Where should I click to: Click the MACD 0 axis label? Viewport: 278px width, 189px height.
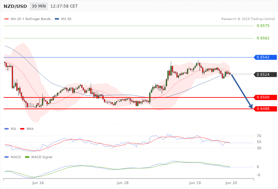click(258, 167)
